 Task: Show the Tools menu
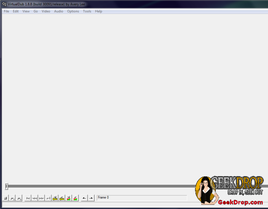87,11
